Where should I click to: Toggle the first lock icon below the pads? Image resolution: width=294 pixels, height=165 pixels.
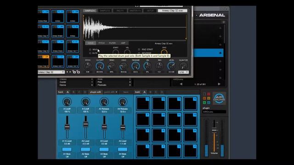coord(74,72)
